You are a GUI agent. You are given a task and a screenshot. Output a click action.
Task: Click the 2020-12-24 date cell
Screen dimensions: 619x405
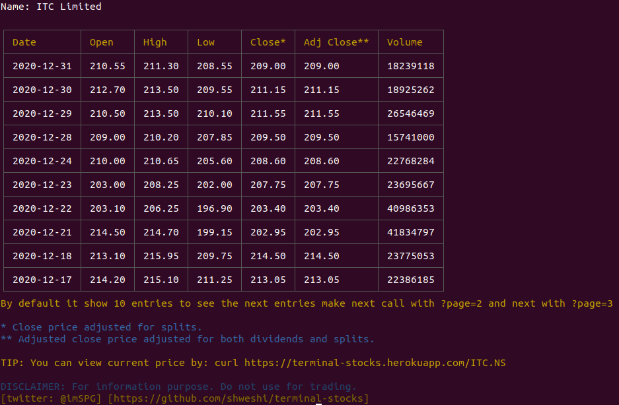point(42,161)
